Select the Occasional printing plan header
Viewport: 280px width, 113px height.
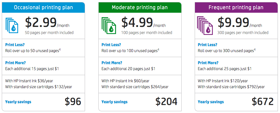coord(43,8)
